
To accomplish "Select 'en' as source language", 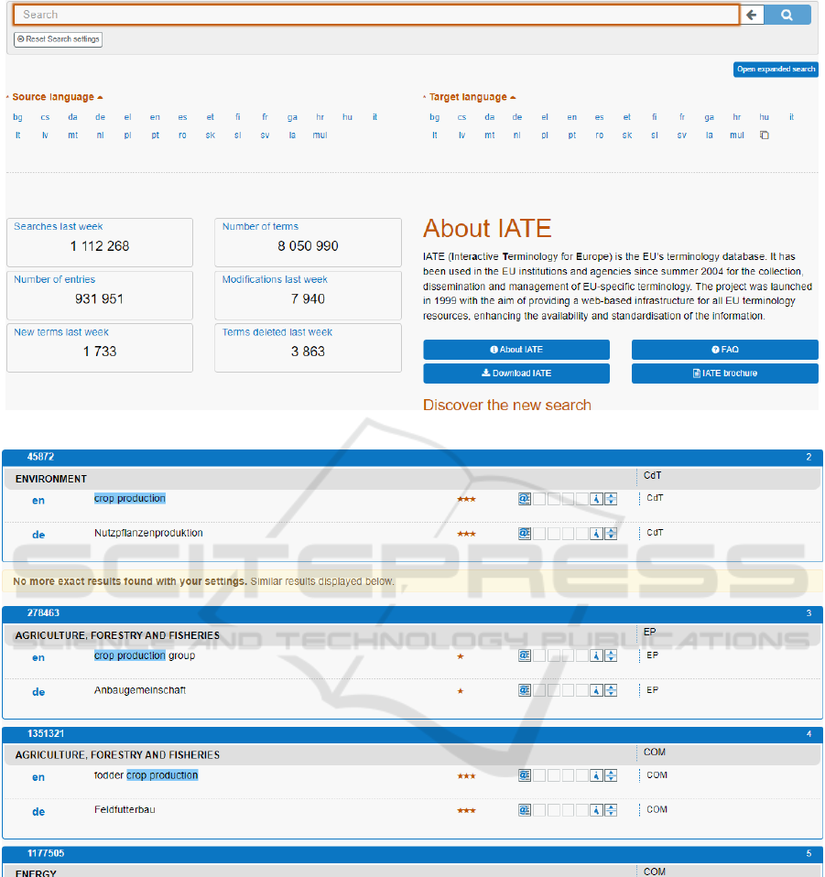I will 155,117.
